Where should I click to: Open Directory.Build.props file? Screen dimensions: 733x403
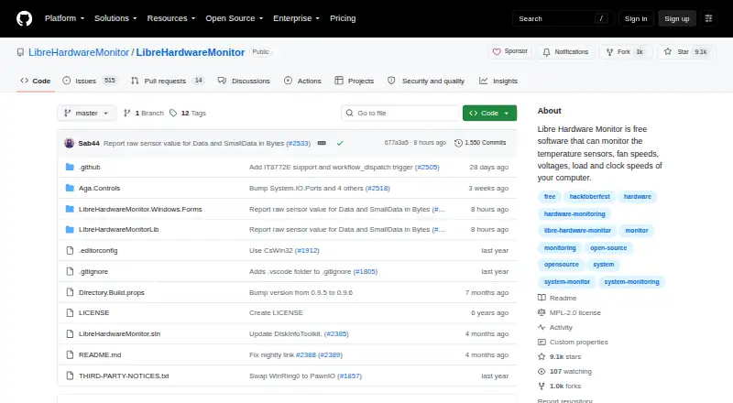pos(111,293)
